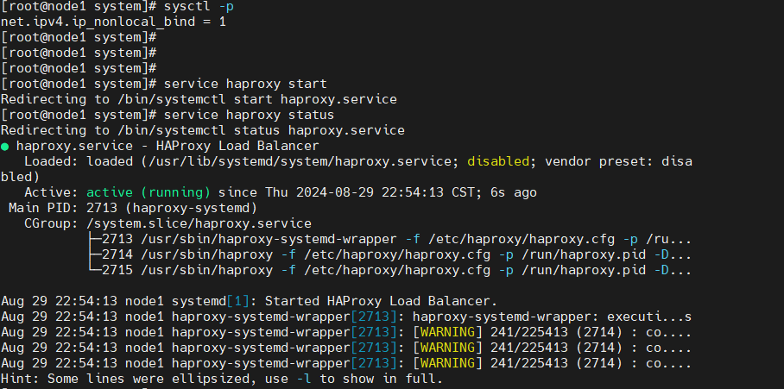Click the 'service haproxy status' command
The width and height of the screenshot is (784, 389).
point(249,115)
